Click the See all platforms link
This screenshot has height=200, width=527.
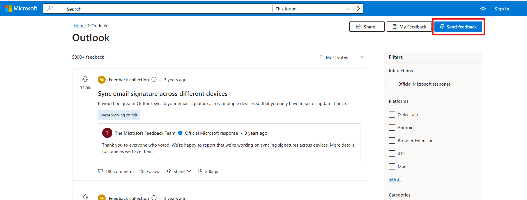[x=395, y=179]
